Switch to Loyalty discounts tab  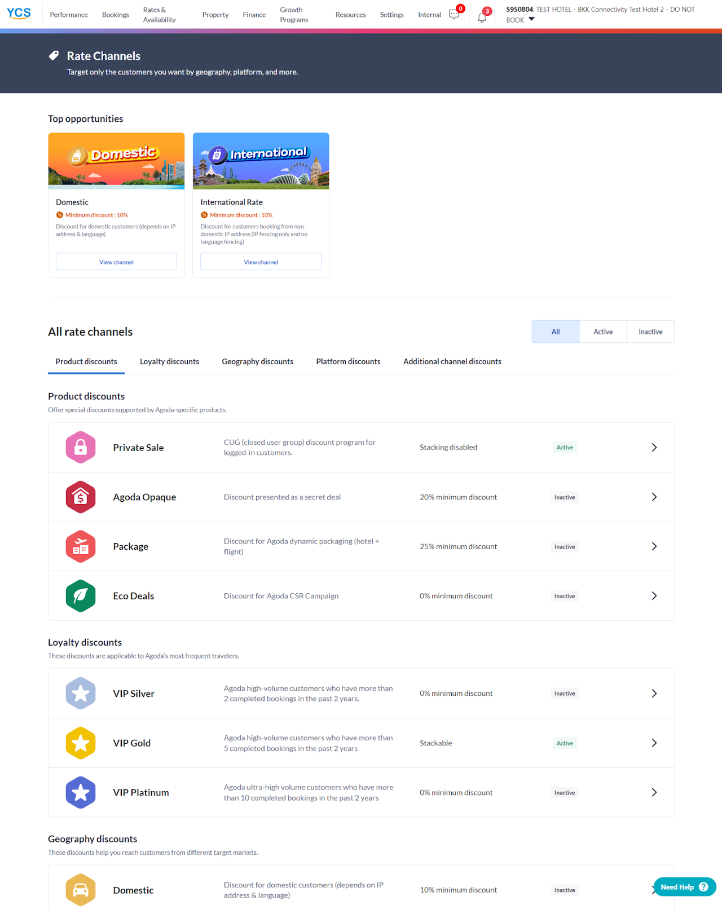[x=169, y=361]
